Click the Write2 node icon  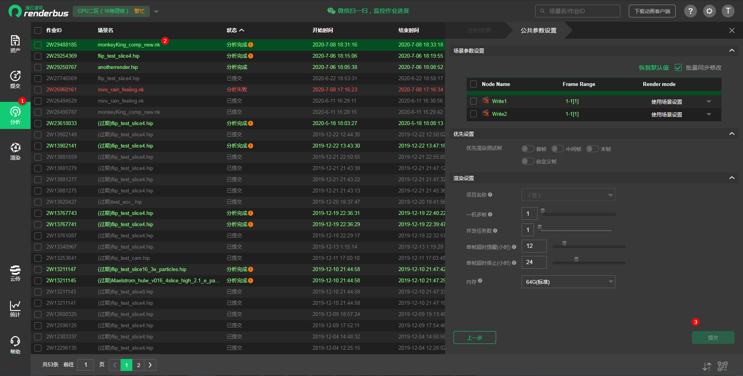[486, 113]
